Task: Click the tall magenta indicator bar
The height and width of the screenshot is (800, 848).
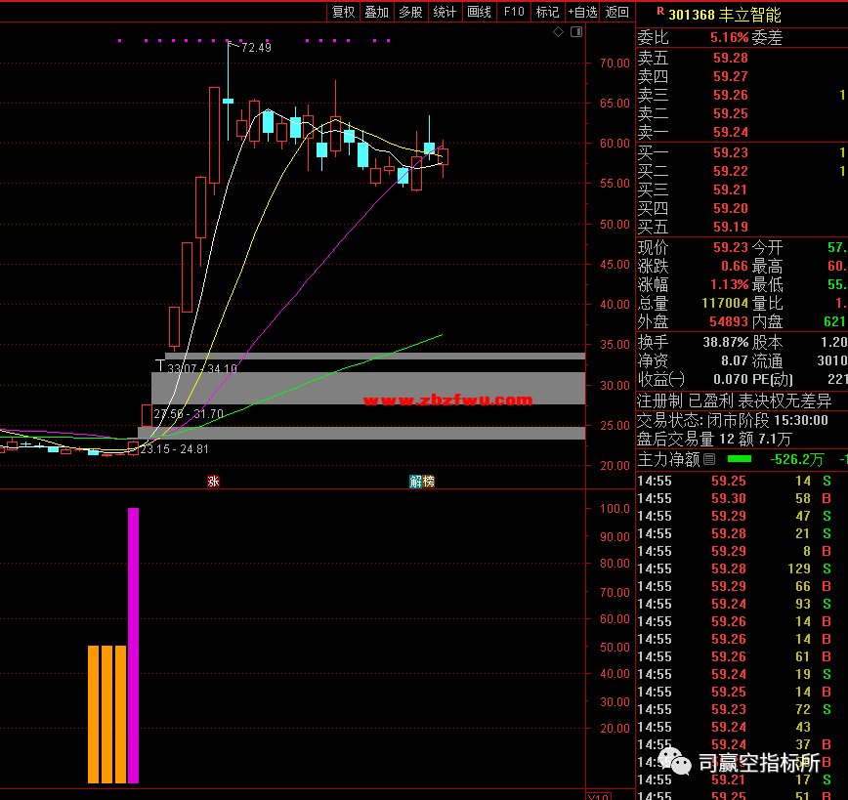Action: (133, 645)
